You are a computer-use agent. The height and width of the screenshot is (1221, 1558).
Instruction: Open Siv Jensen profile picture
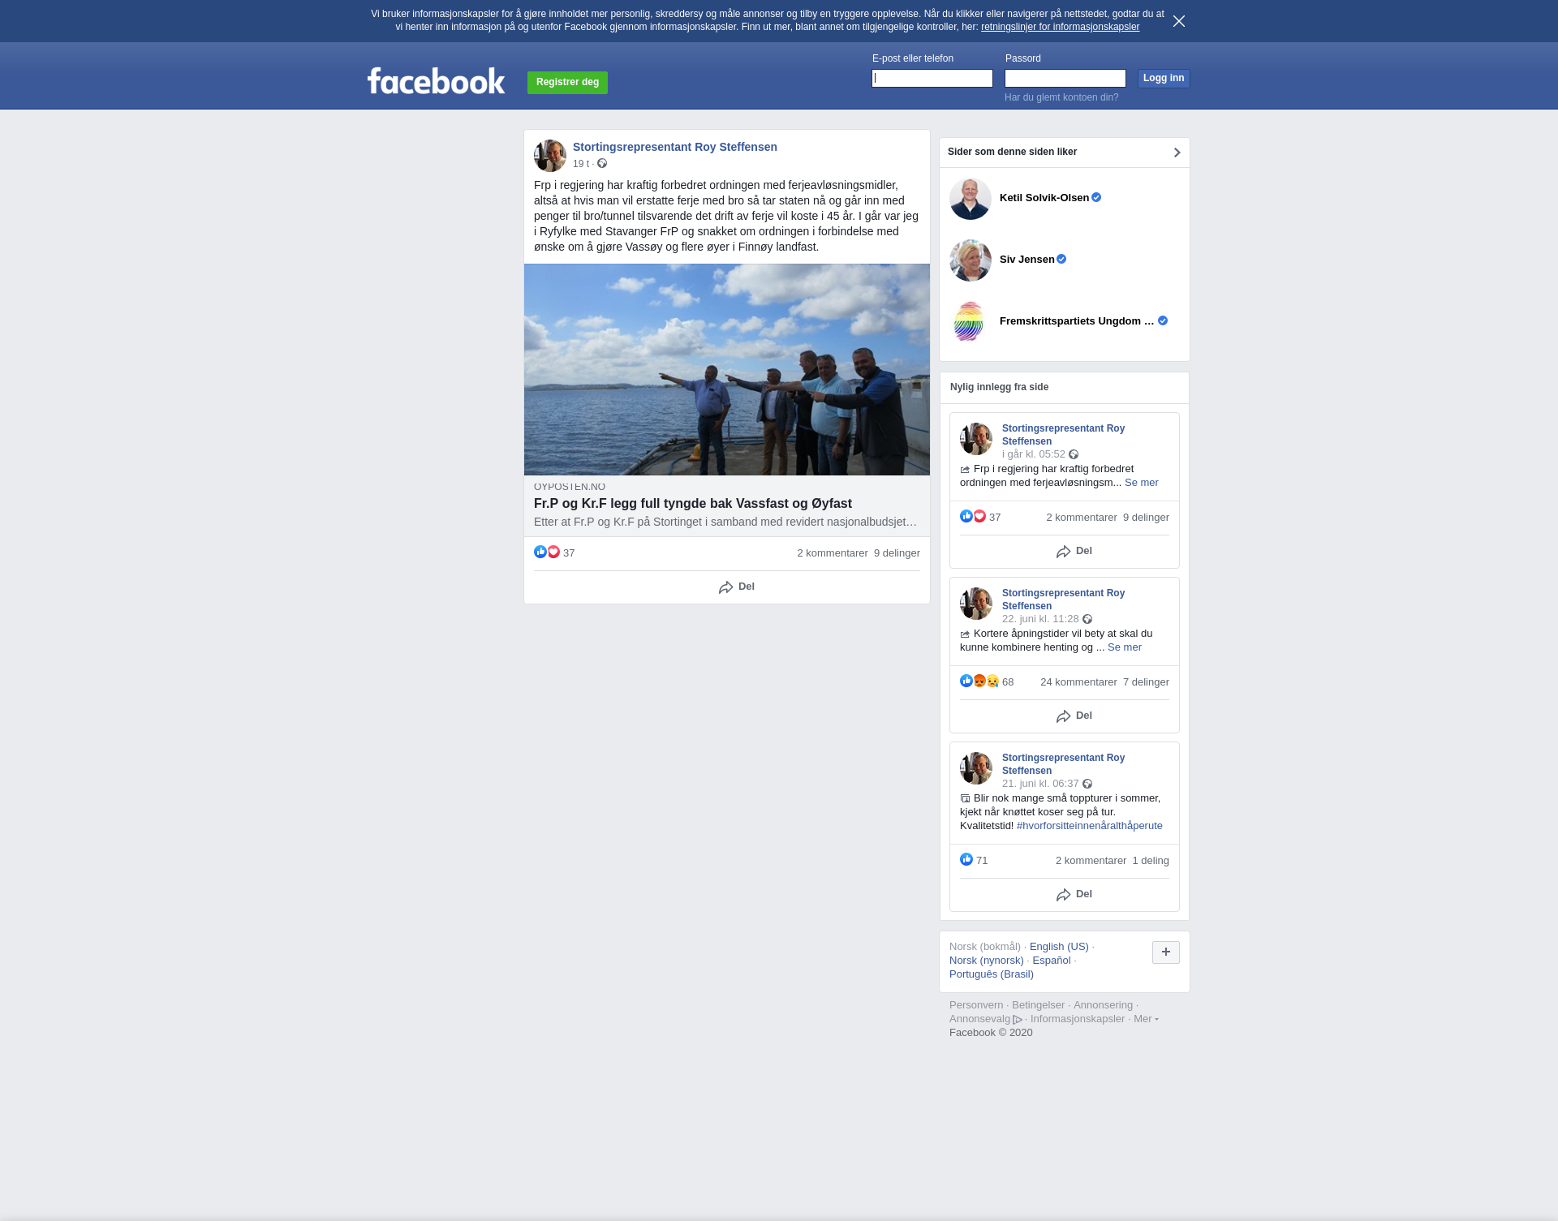(971, 260)
